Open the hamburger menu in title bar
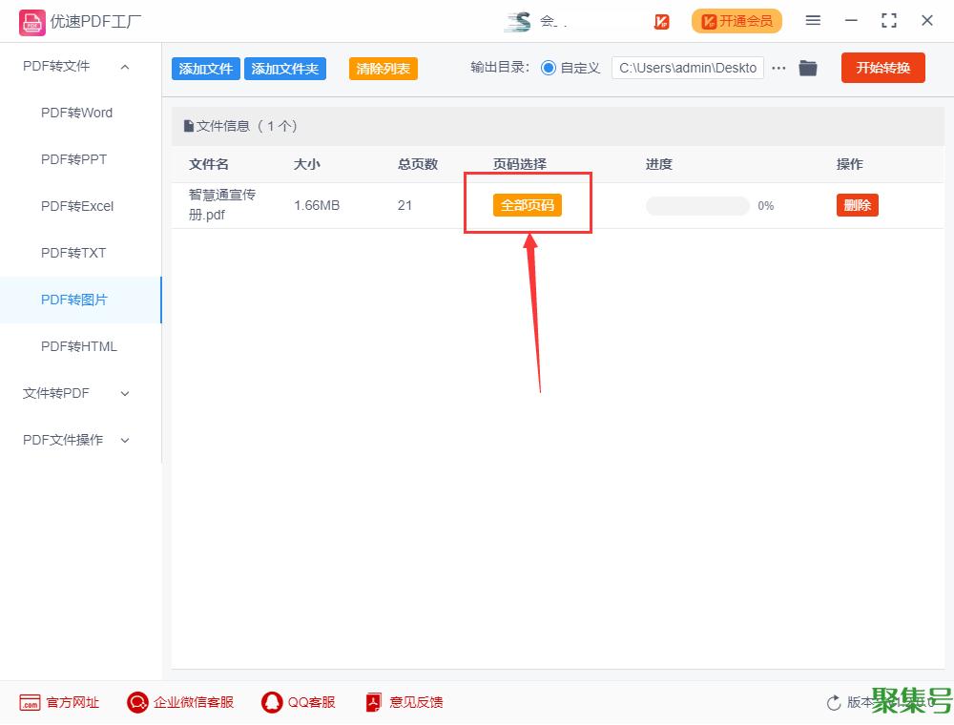This screenshot has height=725, width=954. coord(813,21)
